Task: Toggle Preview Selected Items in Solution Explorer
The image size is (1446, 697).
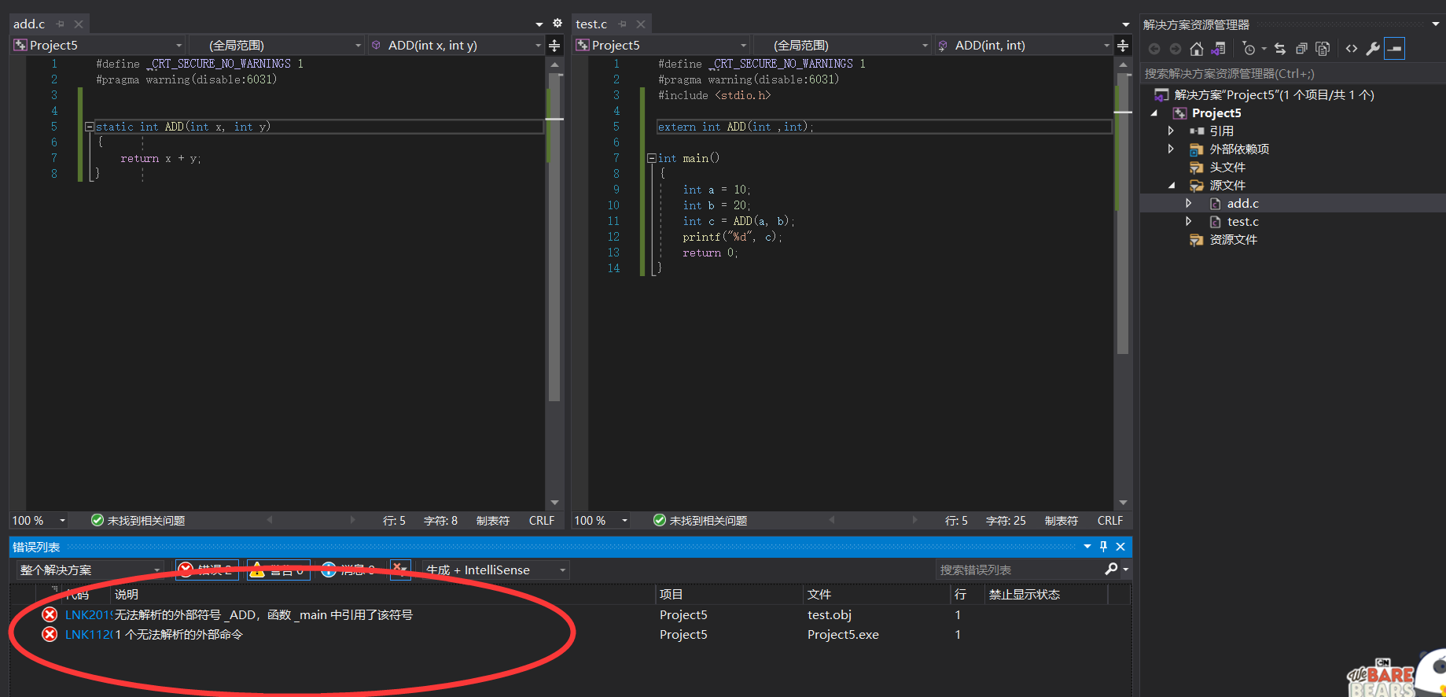Action: [x=1394, y=49]
